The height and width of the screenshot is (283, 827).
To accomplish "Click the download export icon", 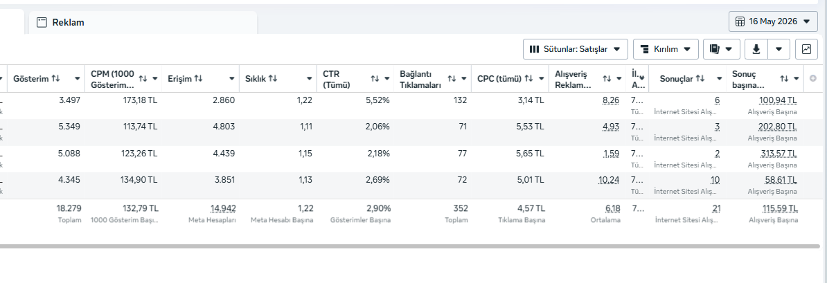I will (x=756, y=49).
